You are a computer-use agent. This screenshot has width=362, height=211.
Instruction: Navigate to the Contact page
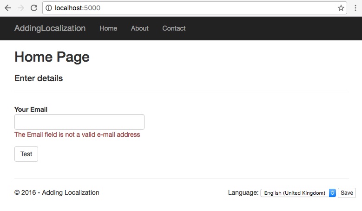(174, 28)
